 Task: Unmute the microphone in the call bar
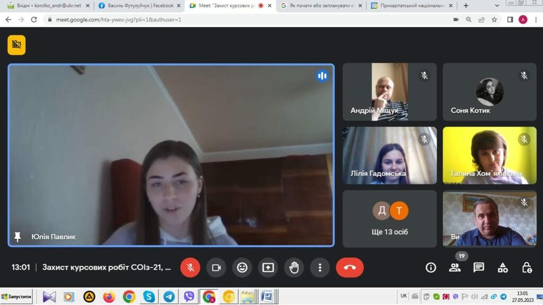pyautogui.click(x=190, y=267)
